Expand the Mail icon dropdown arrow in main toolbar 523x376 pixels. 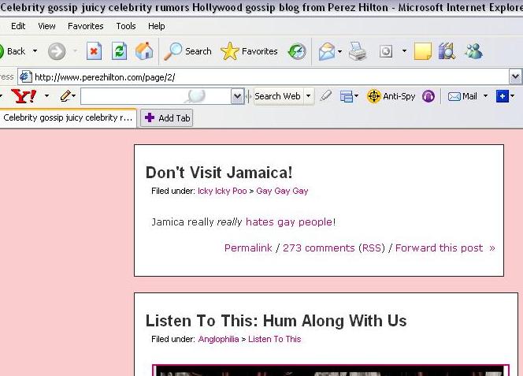click(x=339, y=51)
